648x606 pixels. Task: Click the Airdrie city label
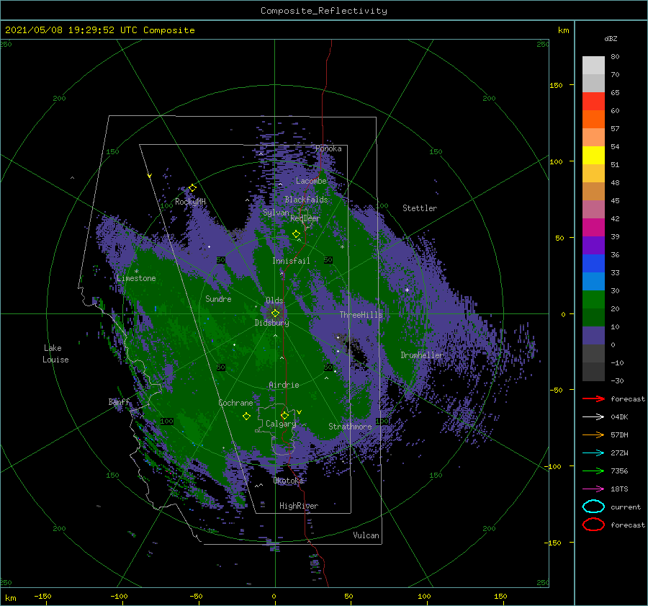click(284, 385)
